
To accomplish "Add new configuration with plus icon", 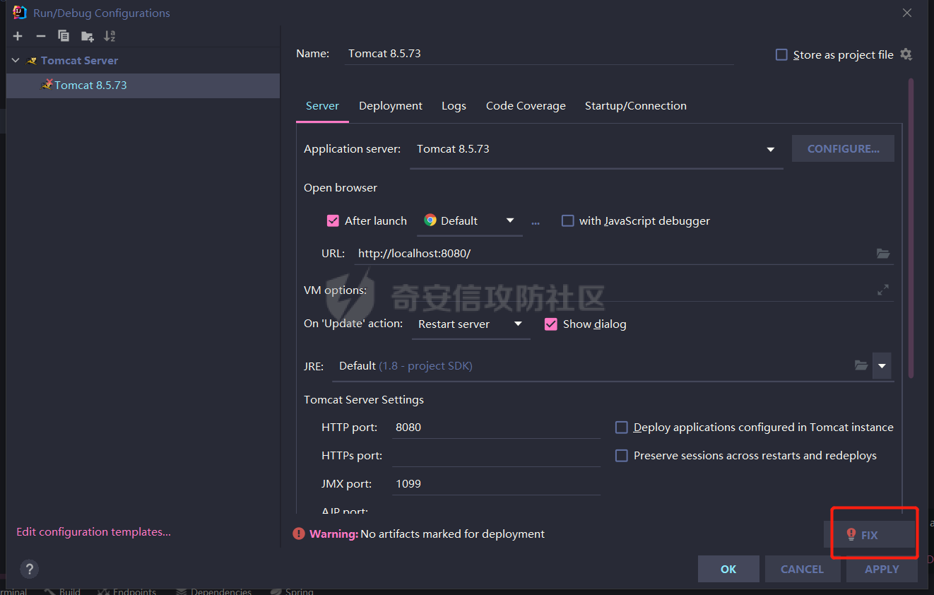I will 18,36.
